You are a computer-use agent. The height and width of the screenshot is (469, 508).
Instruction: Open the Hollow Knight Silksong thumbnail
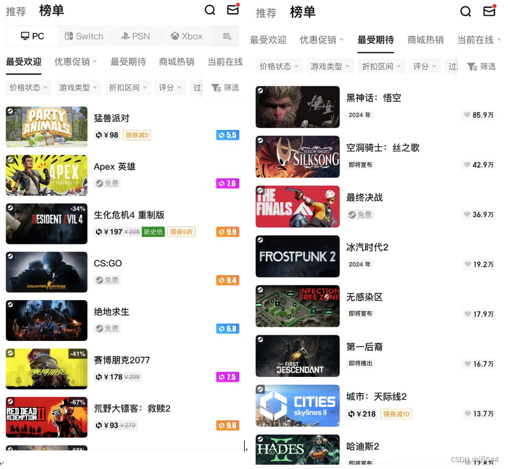[x=297, y=157]
